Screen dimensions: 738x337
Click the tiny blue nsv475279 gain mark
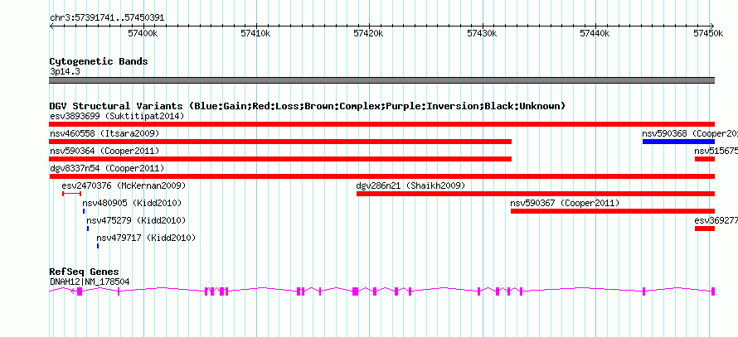click(x=88, y=229)
